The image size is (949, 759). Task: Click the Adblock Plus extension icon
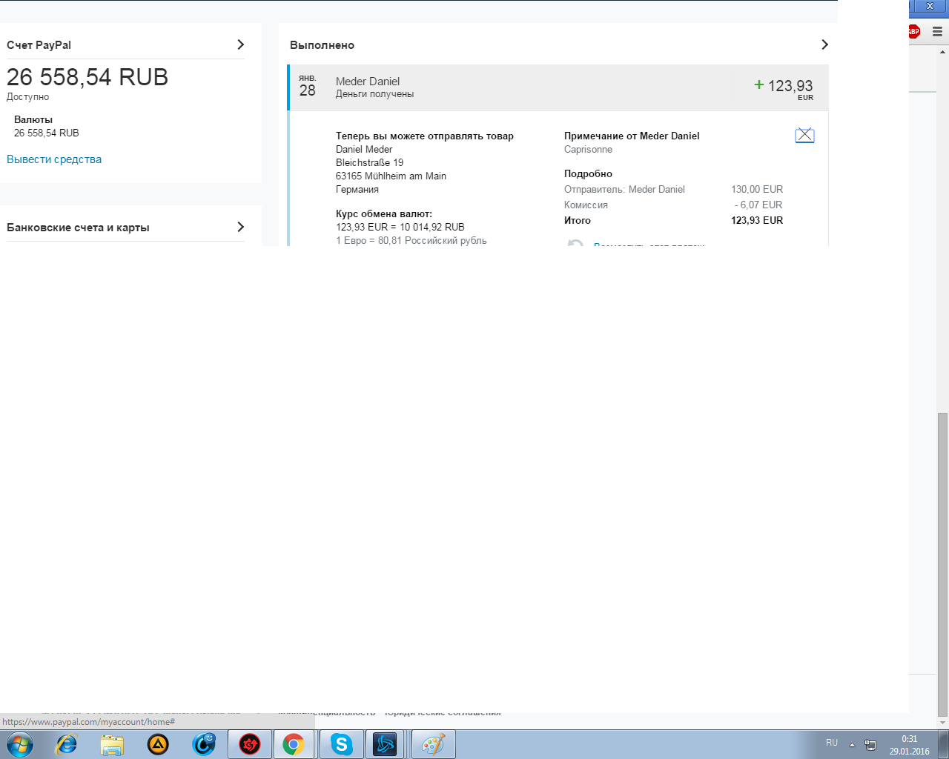point(913,31)
